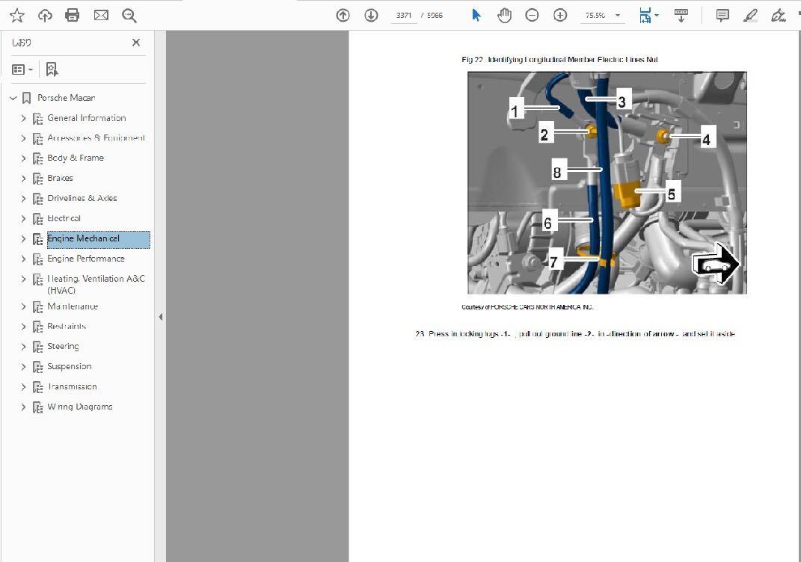Expand the Restraints bookmark chevron
Screen dimensions: 801x562
click(23, 327)
